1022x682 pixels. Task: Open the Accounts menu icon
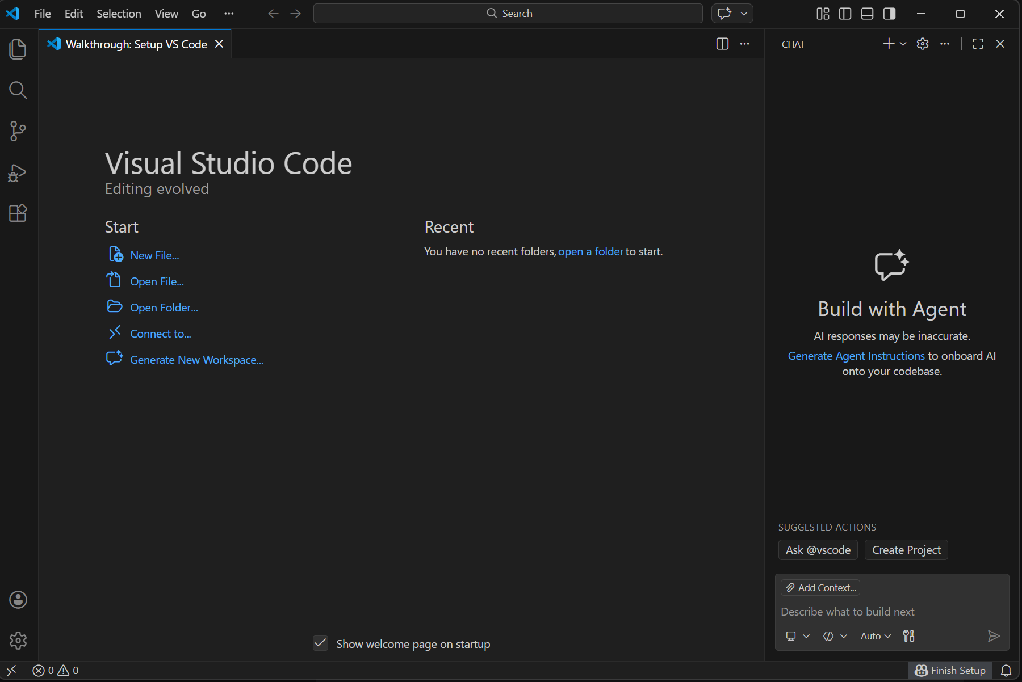pyautogui.click(x=18, y=600)
